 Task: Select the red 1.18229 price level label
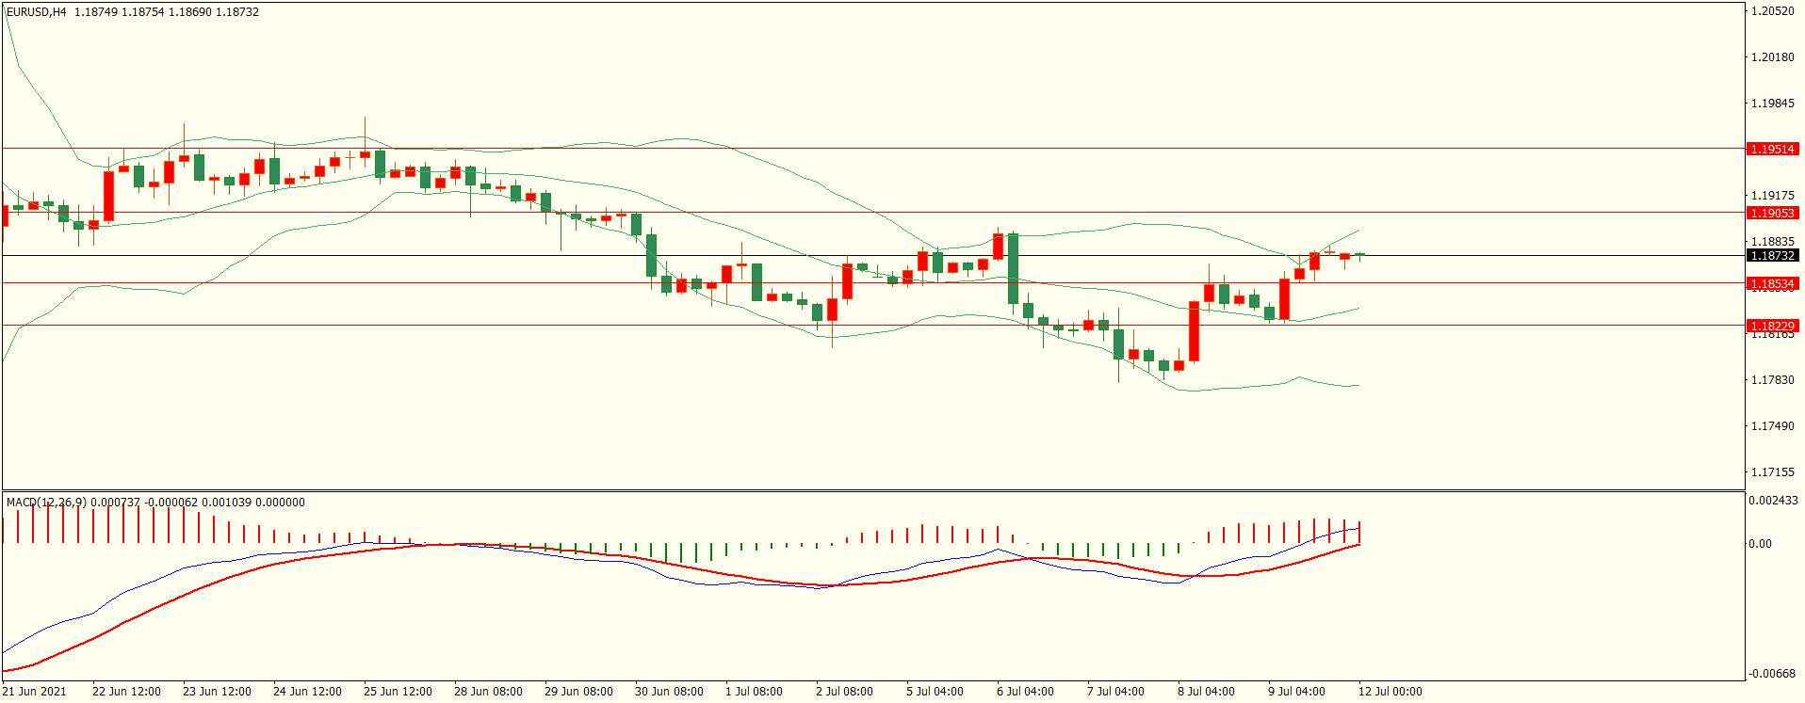click(x=1772, y=326)
